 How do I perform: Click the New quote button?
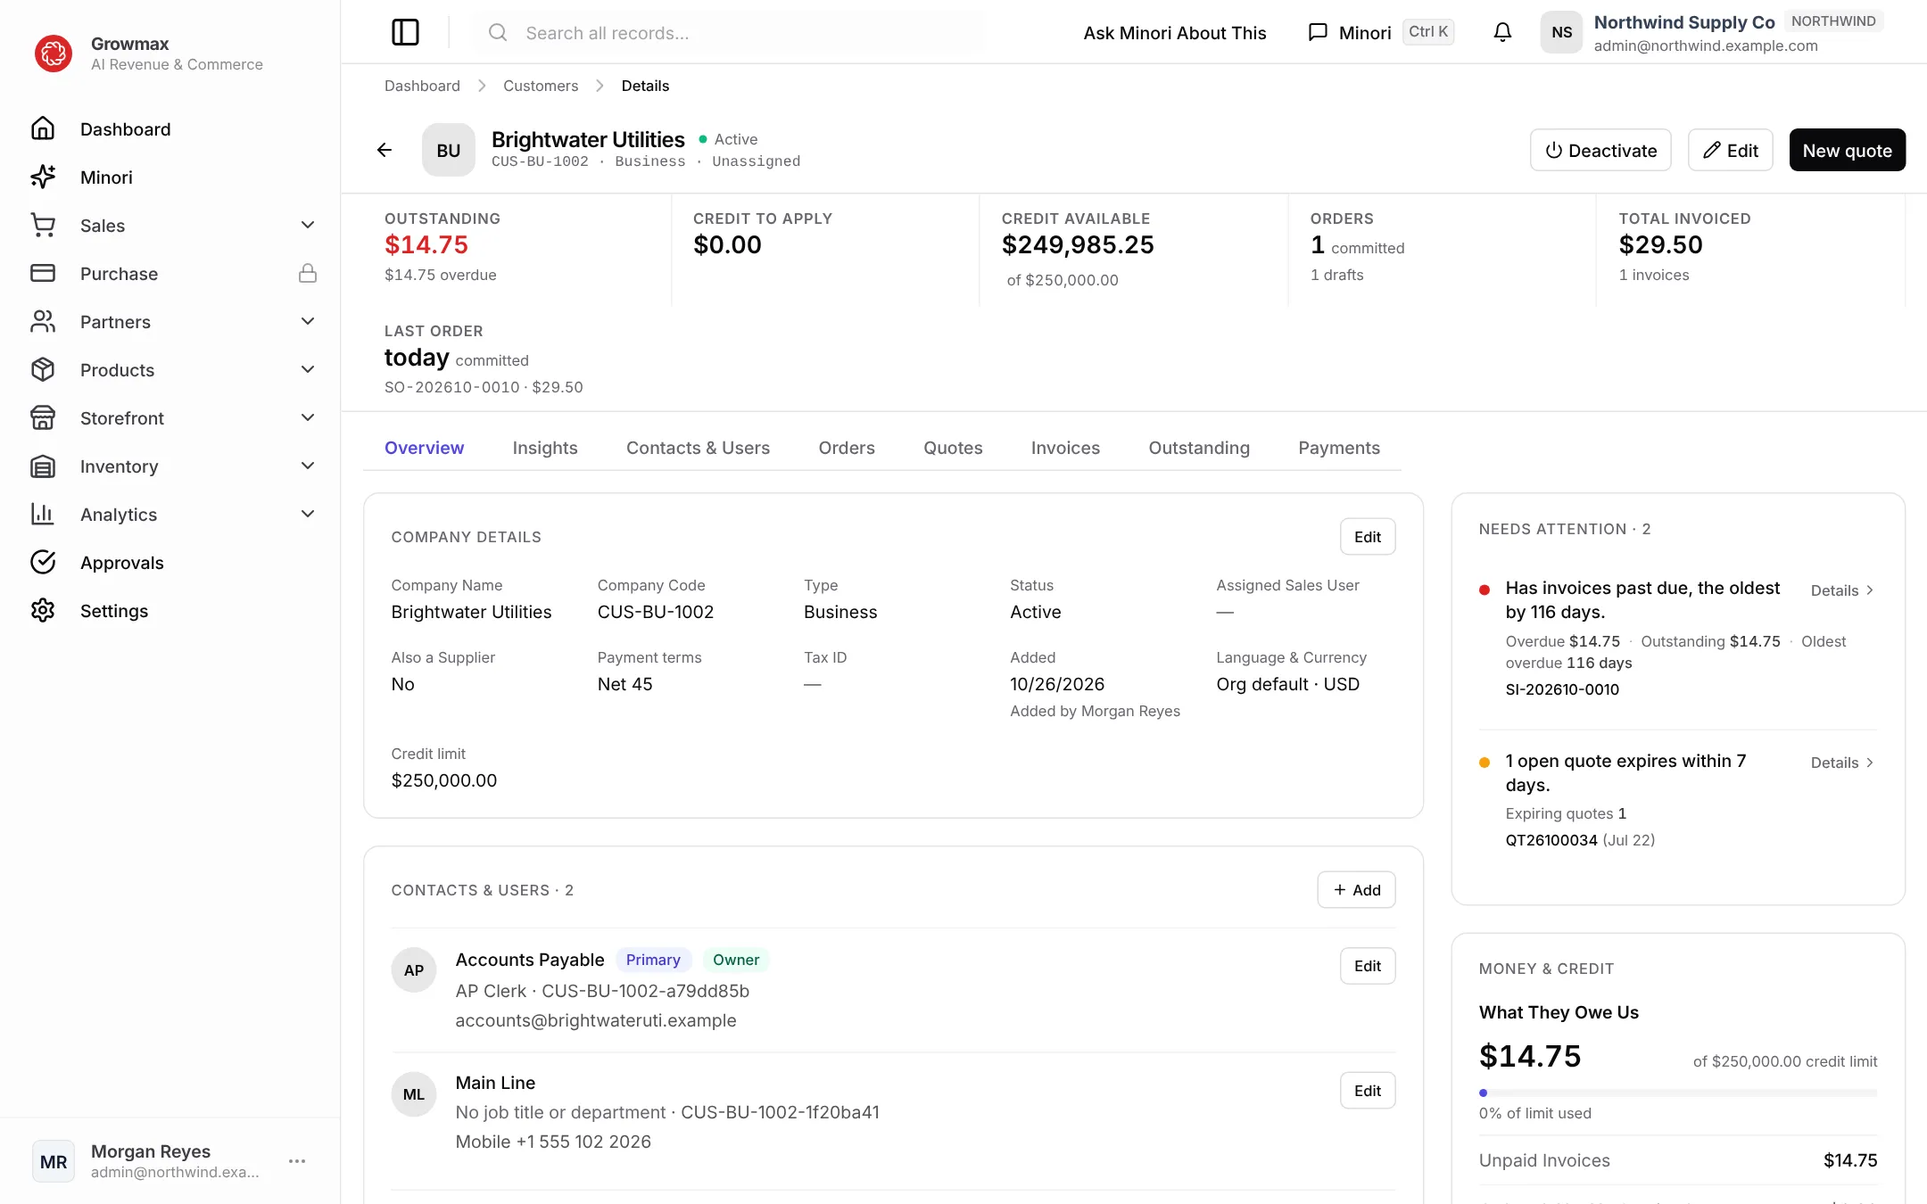click(1847, 150)
